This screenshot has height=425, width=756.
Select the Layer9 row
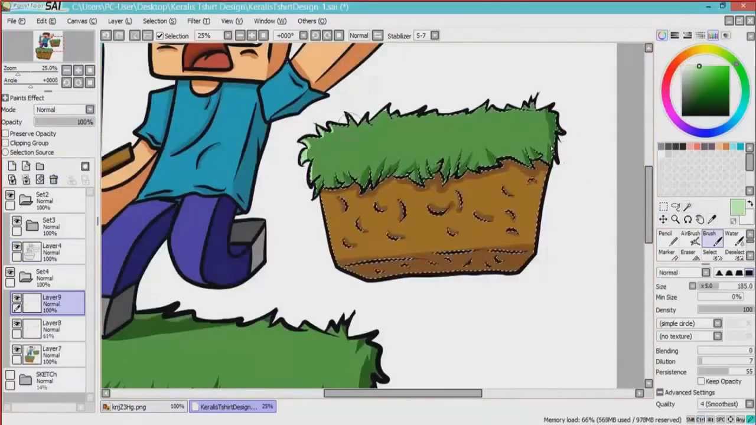[48, 303]
